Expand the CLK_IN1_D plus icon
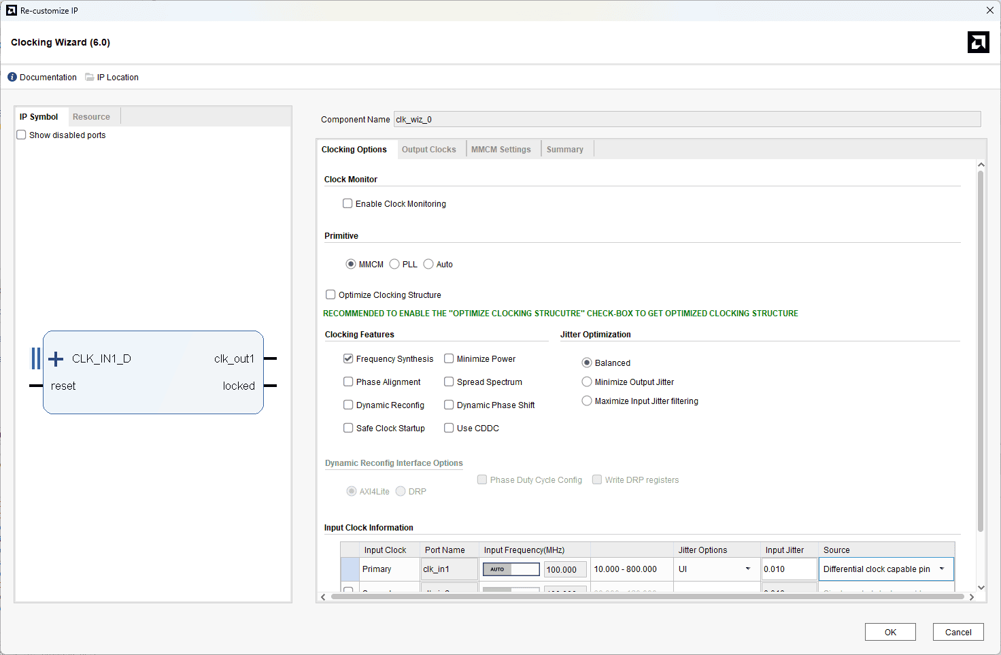The height and width of the screenshot is (655, 1001). coord(56,358)
